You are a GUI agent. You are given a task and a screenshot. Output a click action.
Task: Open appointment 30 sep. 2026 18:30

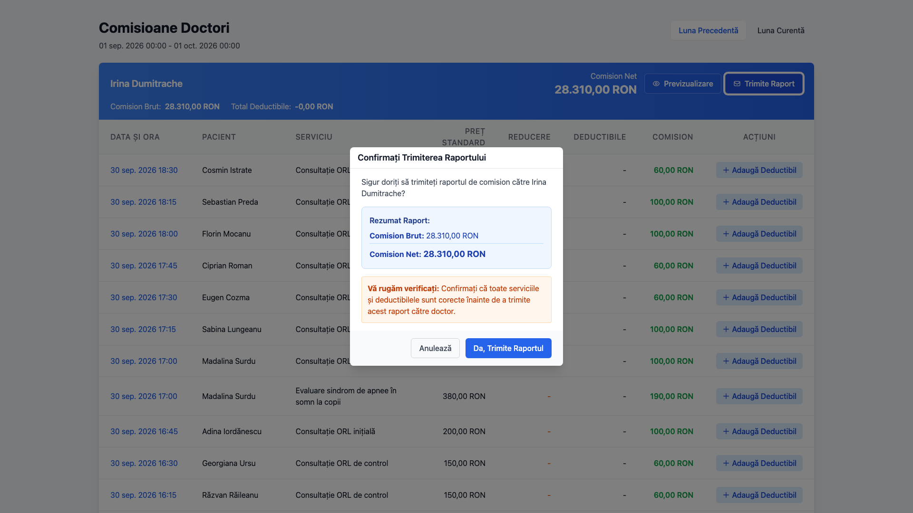[x=144, y=170]
